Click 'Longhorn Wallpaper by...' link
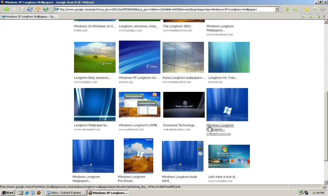This screenshot has height=196, width=328. [x=91, y=125]
